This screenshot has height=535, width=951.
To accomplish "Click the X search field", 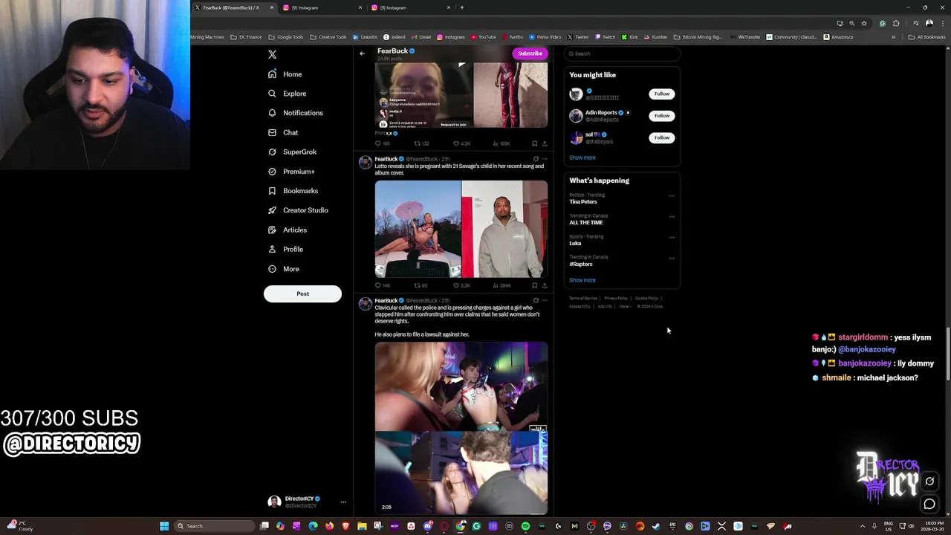I will 622,53.
